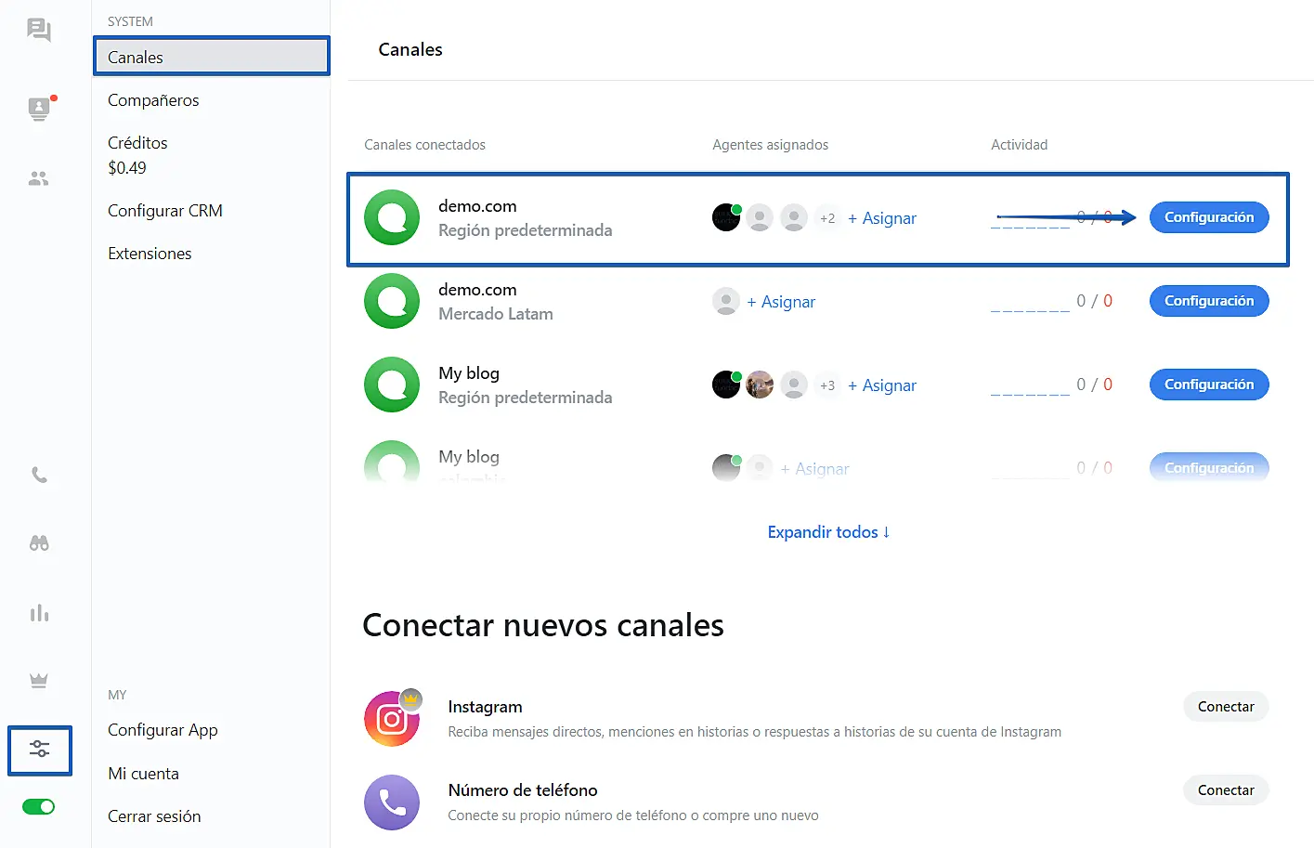Expand the +3 agents on My blog
The image size is (1314, 848).
(827, 385)
